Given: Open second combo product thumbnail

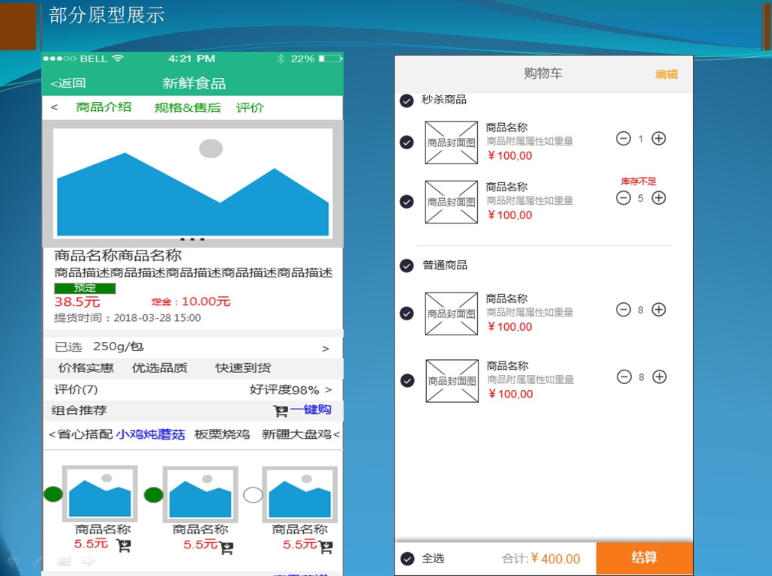Looking at the screenshot, I should 200,494.
